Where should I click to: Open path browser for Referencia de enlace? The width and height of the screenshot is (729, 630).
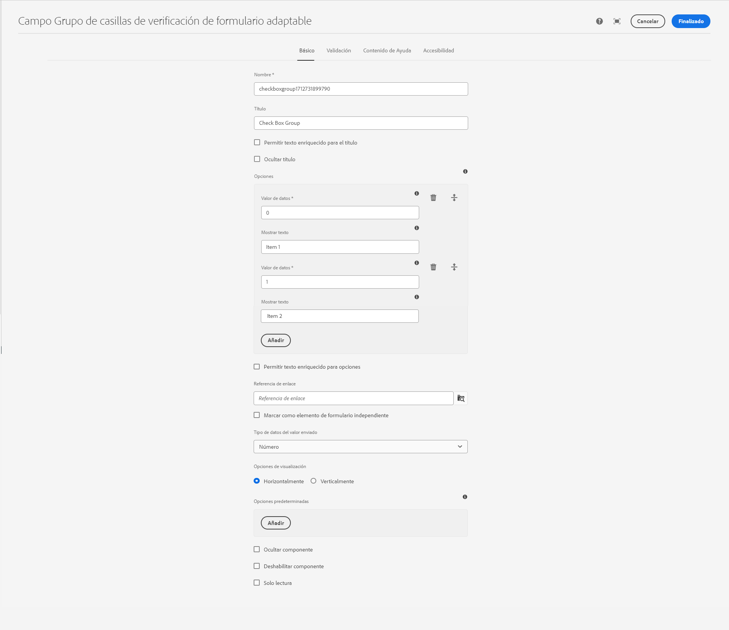(461, 398)
